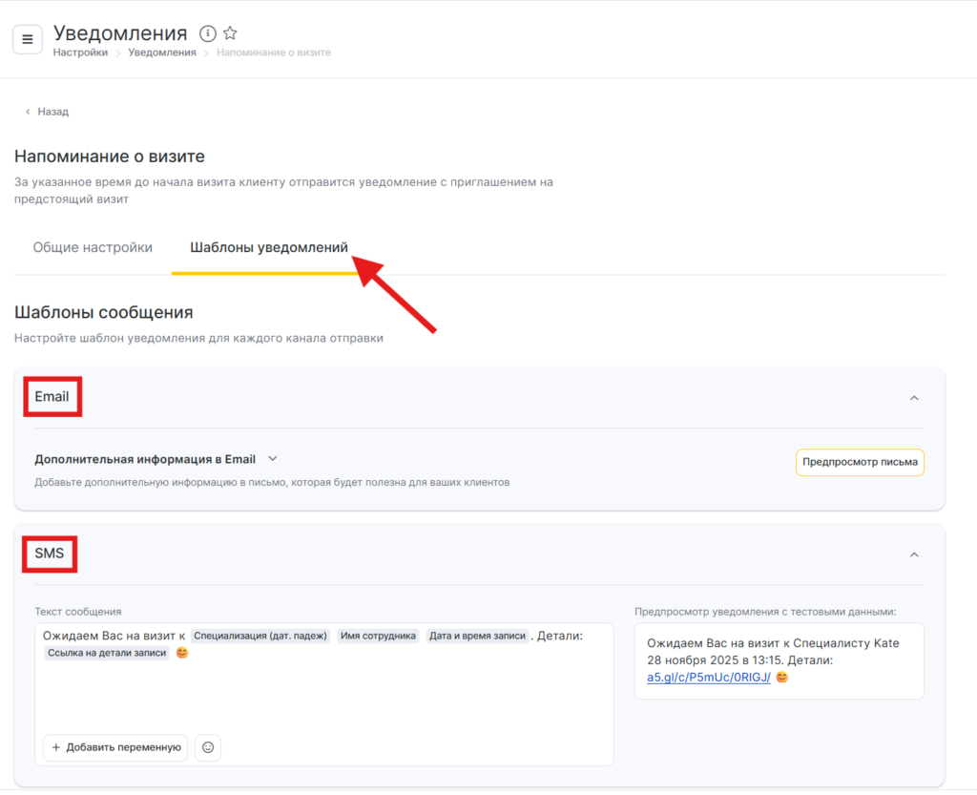Go to Настройки breadcrumb
Image resolution: width=977 pixels, height=795 pixels.
coord(80,52)
